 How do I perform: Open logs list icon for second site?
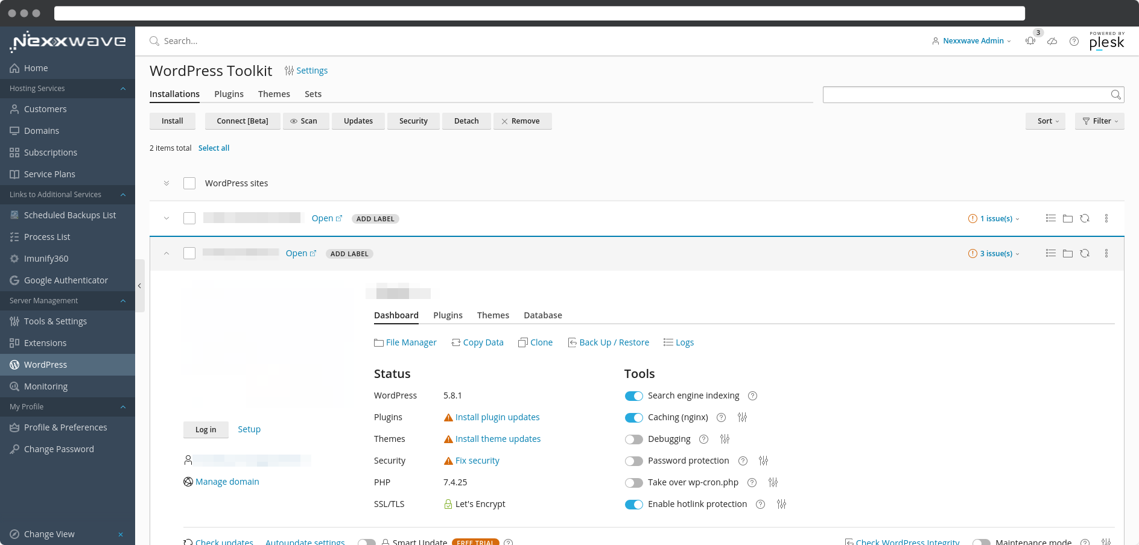1051,253
